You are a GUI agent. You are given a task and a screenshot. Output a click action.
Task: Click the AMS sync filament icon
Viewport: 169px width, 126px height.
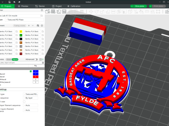[38, 26]
